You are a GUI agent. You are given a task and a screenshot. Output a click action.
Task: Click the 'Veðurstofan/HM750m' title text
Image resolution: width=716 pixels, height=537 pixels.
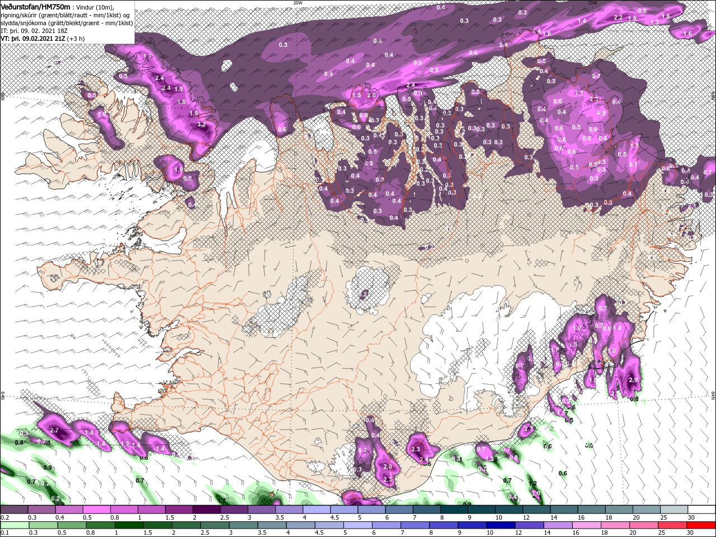(36, 6)
